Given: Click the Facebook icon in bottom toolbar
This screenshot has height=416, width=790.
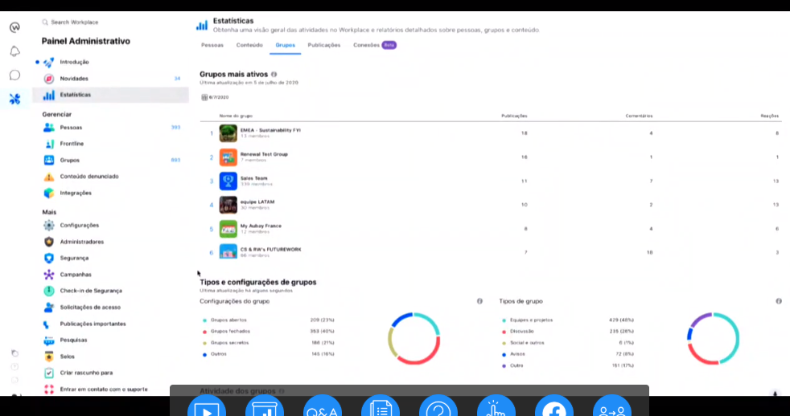Looking at the screenshot, I should click(x=553, y=408).
